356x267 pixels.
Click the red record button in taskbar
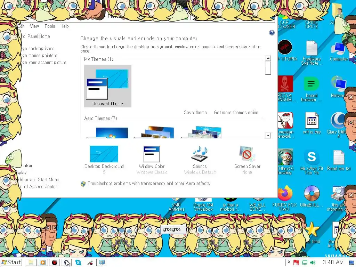coord(55,262)
